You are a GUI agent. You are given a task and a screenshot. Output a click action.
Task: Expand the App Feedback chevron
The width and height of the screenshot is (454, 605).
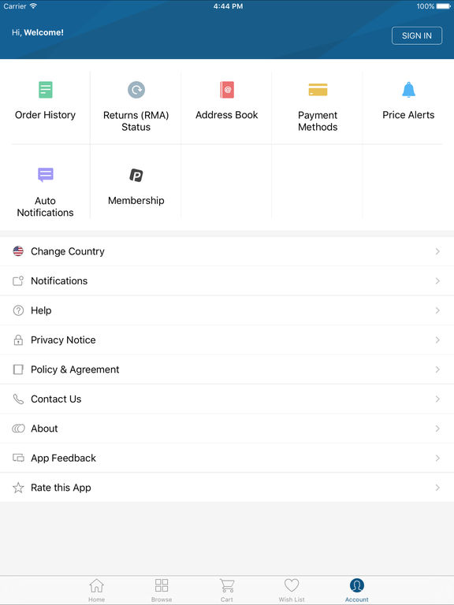(437, 458)
